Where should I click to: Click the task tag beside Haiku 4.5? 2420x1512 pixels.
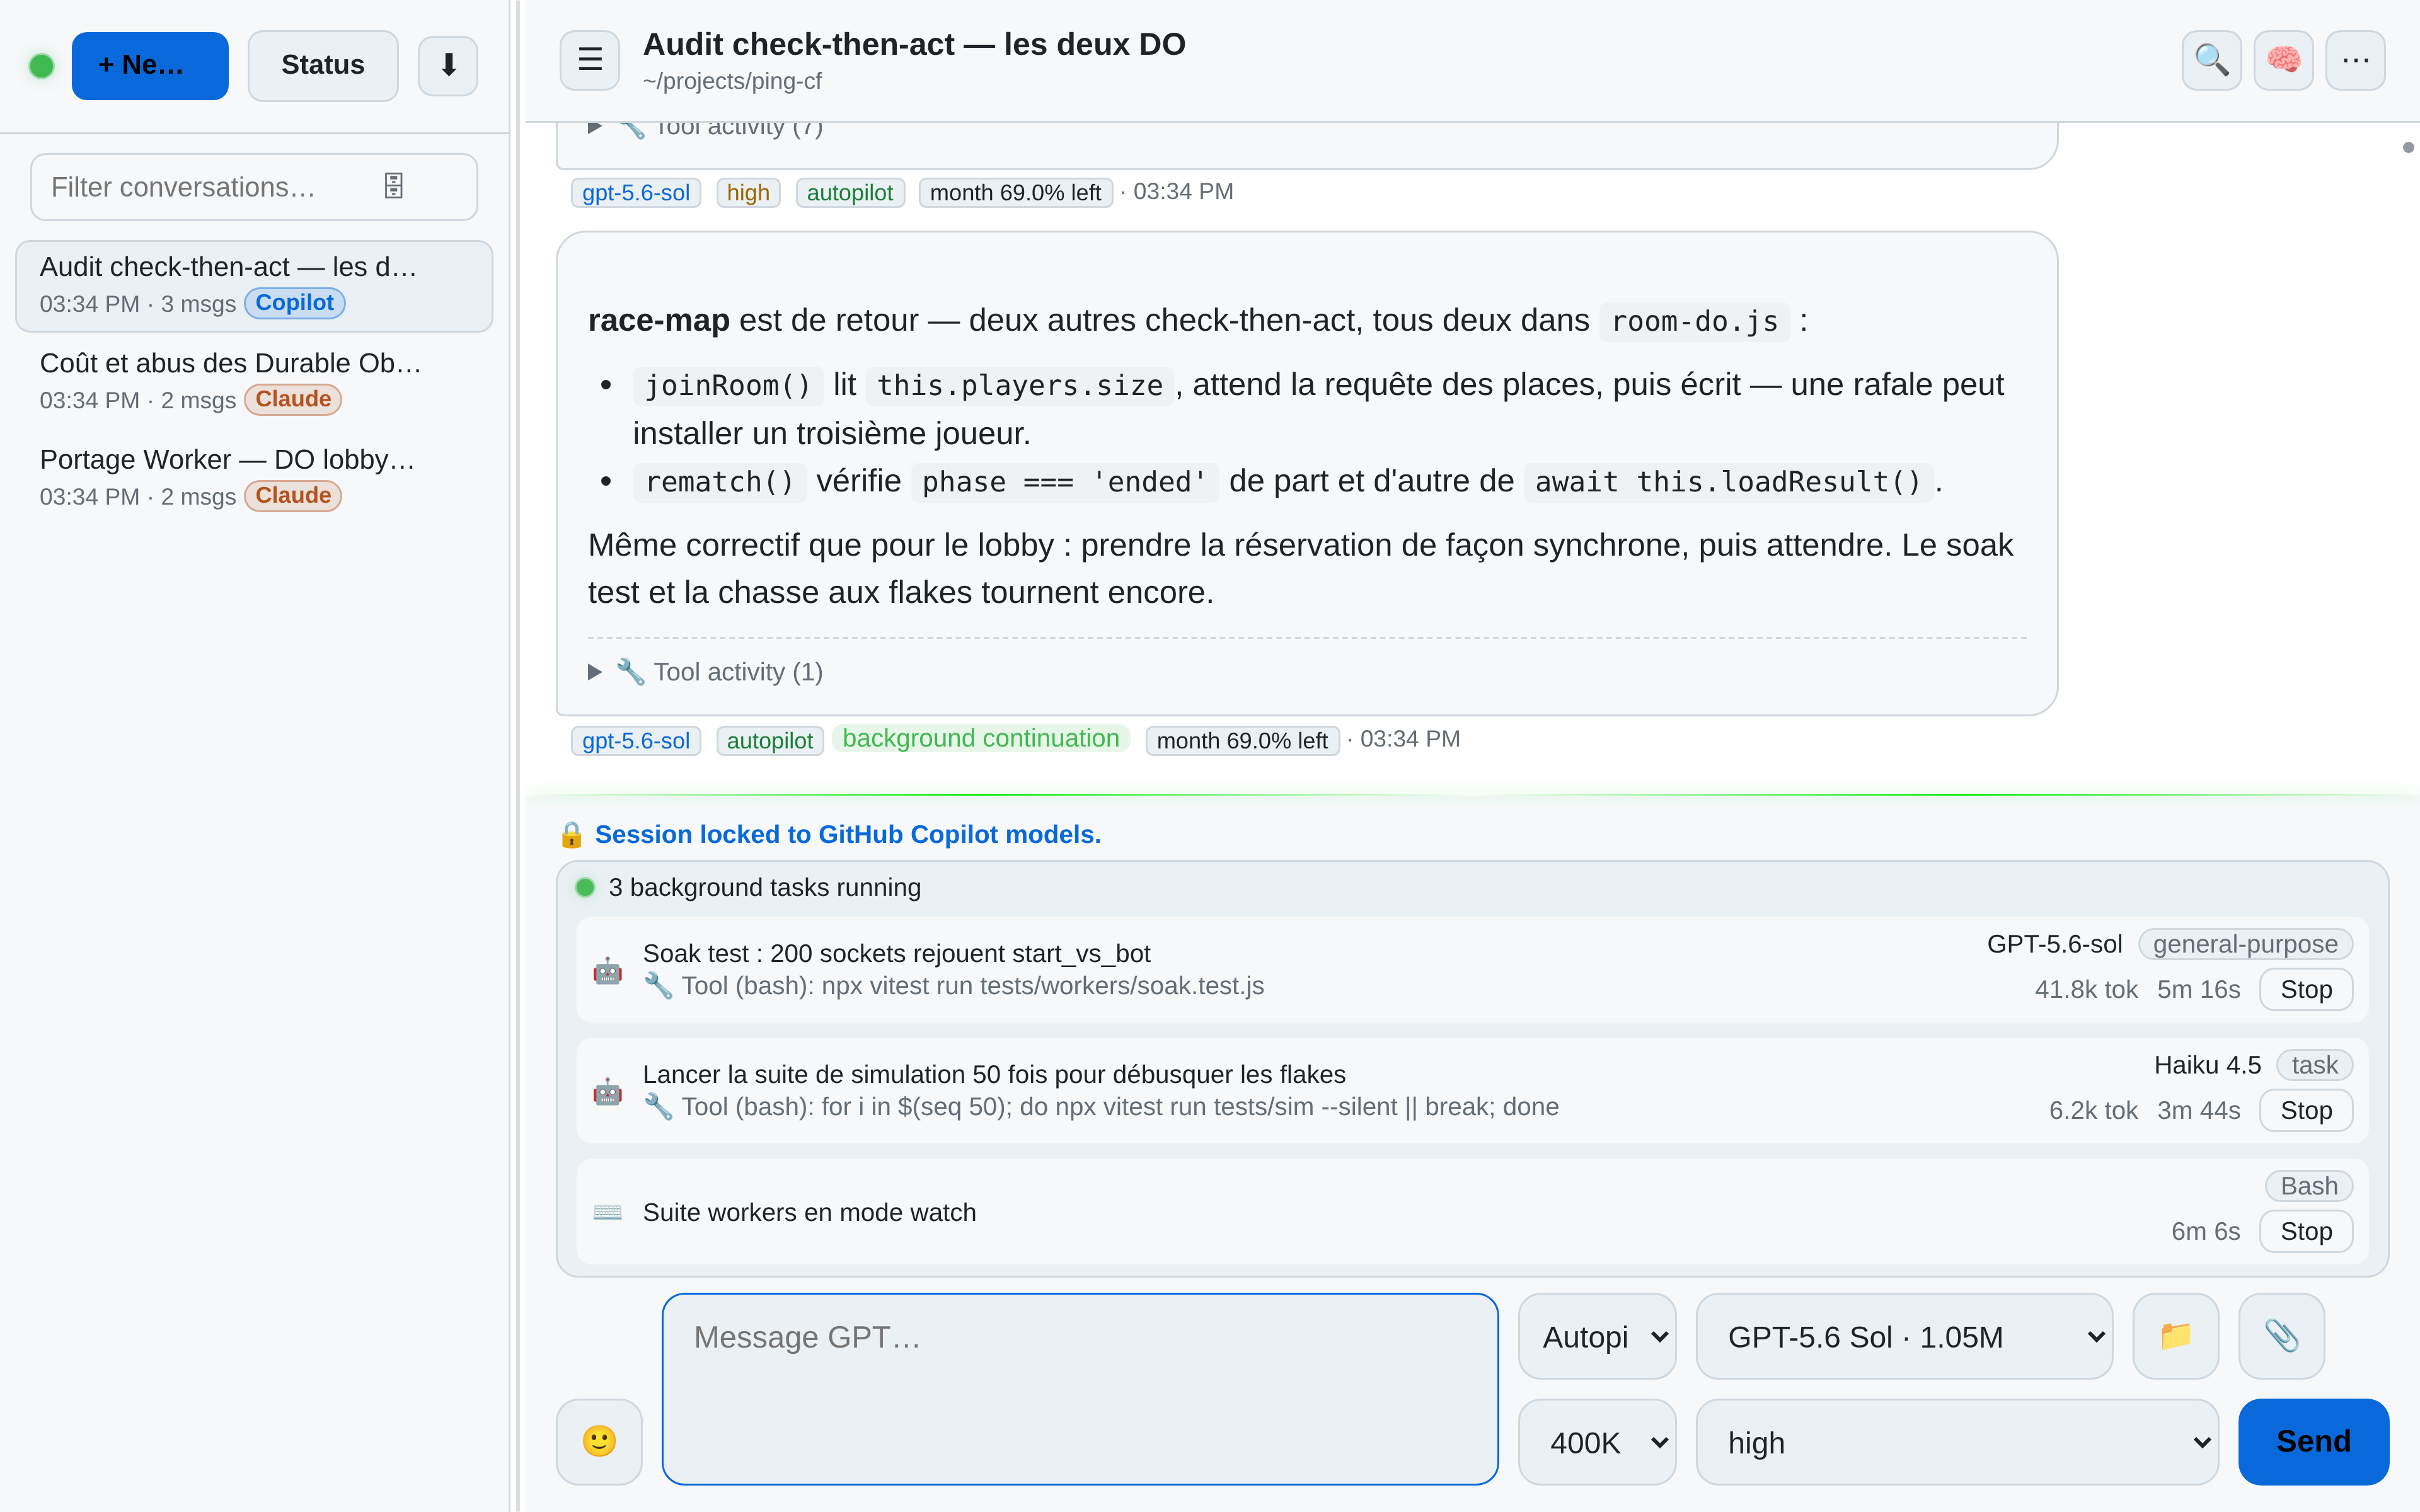(x=2314, y=1065)
